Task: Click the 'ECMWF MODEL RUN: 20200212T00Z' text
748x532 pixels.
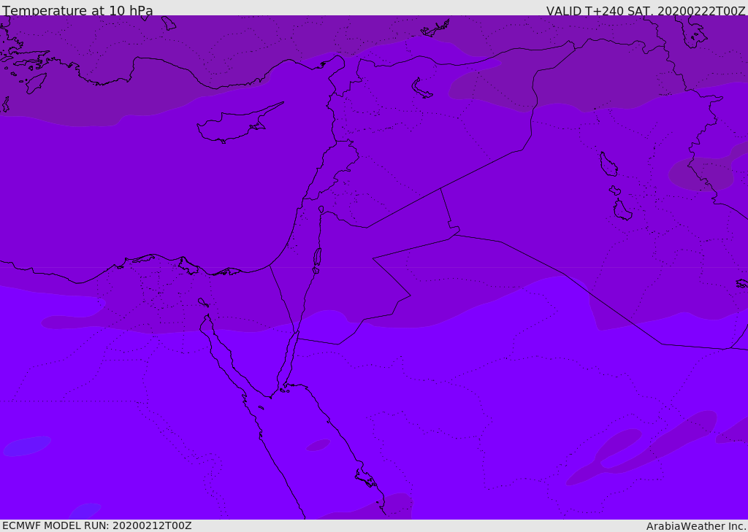Action: [x=97, y=525]
